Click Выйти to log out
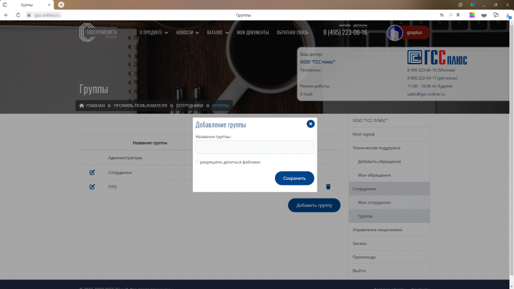 389,270
